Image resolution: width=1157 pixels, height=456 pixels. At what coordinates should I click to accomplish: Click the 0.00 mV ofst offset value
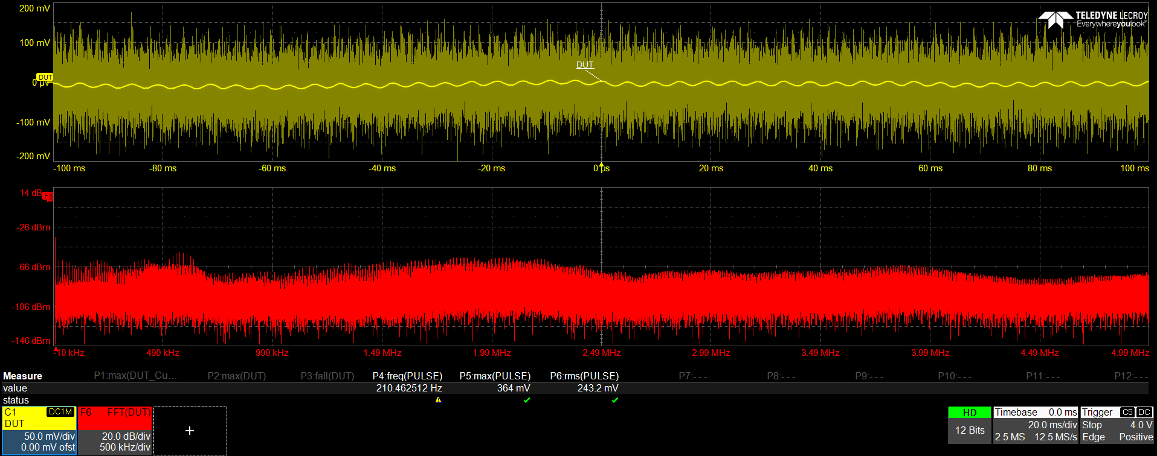48,447
